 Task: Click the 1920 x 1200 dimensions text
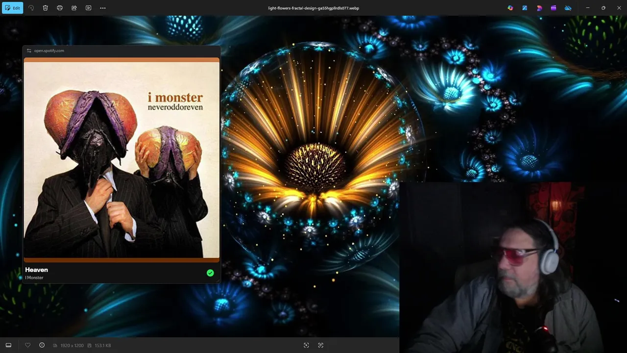pos(72,346)
